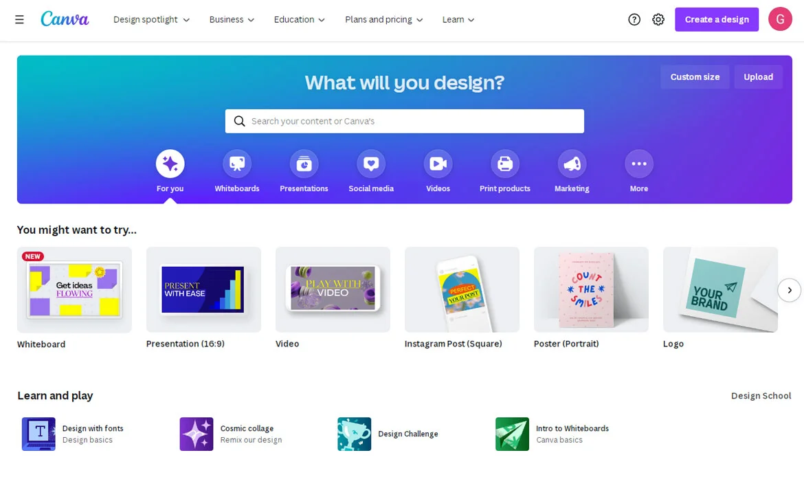Expand the Business menu dropdown
The image size is (804, 477).
(x=232, y=19)
